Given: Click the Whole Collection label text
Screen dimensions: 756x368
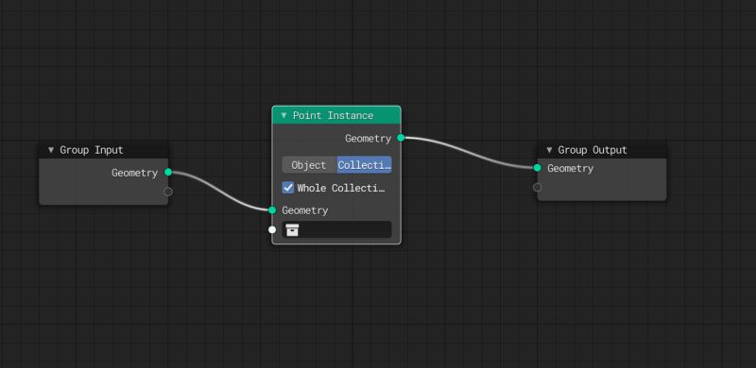Looking at the screenshot, I should coord(341,188).
